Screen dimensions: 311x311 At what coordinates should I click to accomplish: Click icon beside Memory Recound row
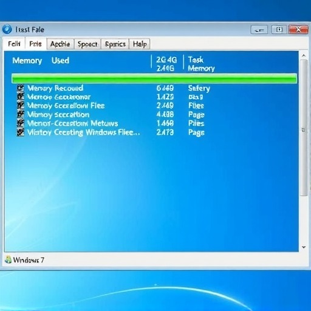click(20, 88)
